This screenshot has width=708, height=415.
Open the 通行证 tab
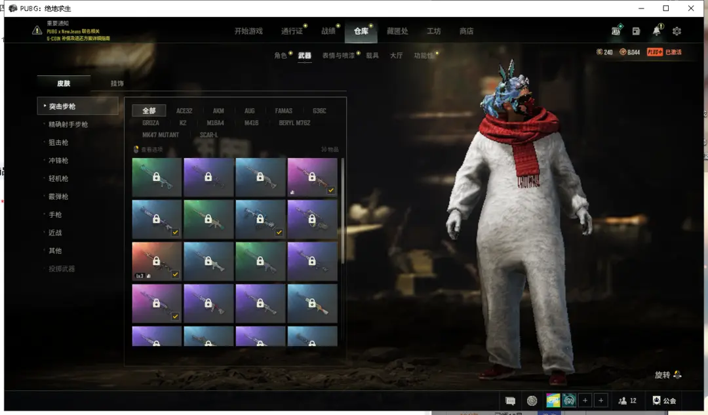point(292,31)
